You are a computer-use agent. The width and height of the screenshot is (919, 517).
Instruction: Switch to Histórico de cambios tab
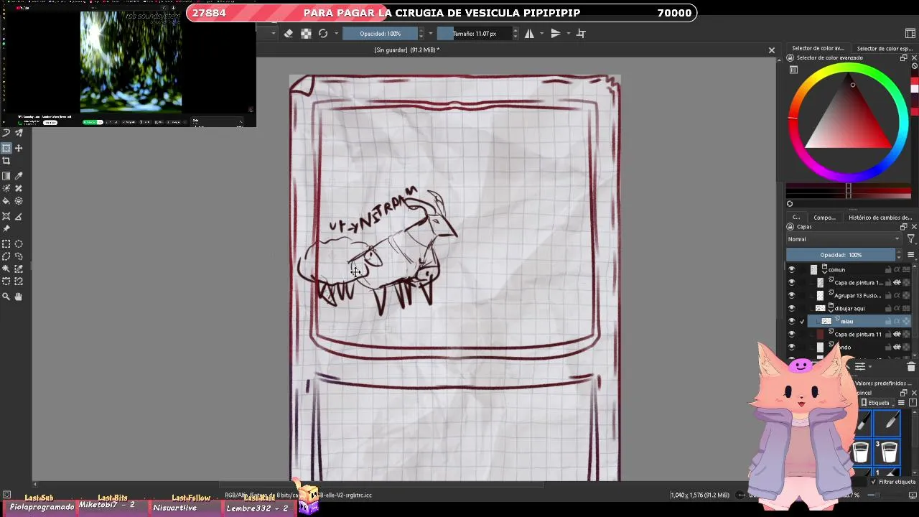[880, 218]
